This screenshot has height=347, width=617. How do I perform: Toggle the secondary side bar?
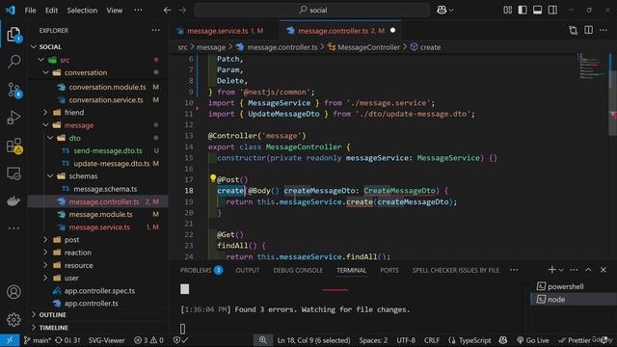[552, 11]
